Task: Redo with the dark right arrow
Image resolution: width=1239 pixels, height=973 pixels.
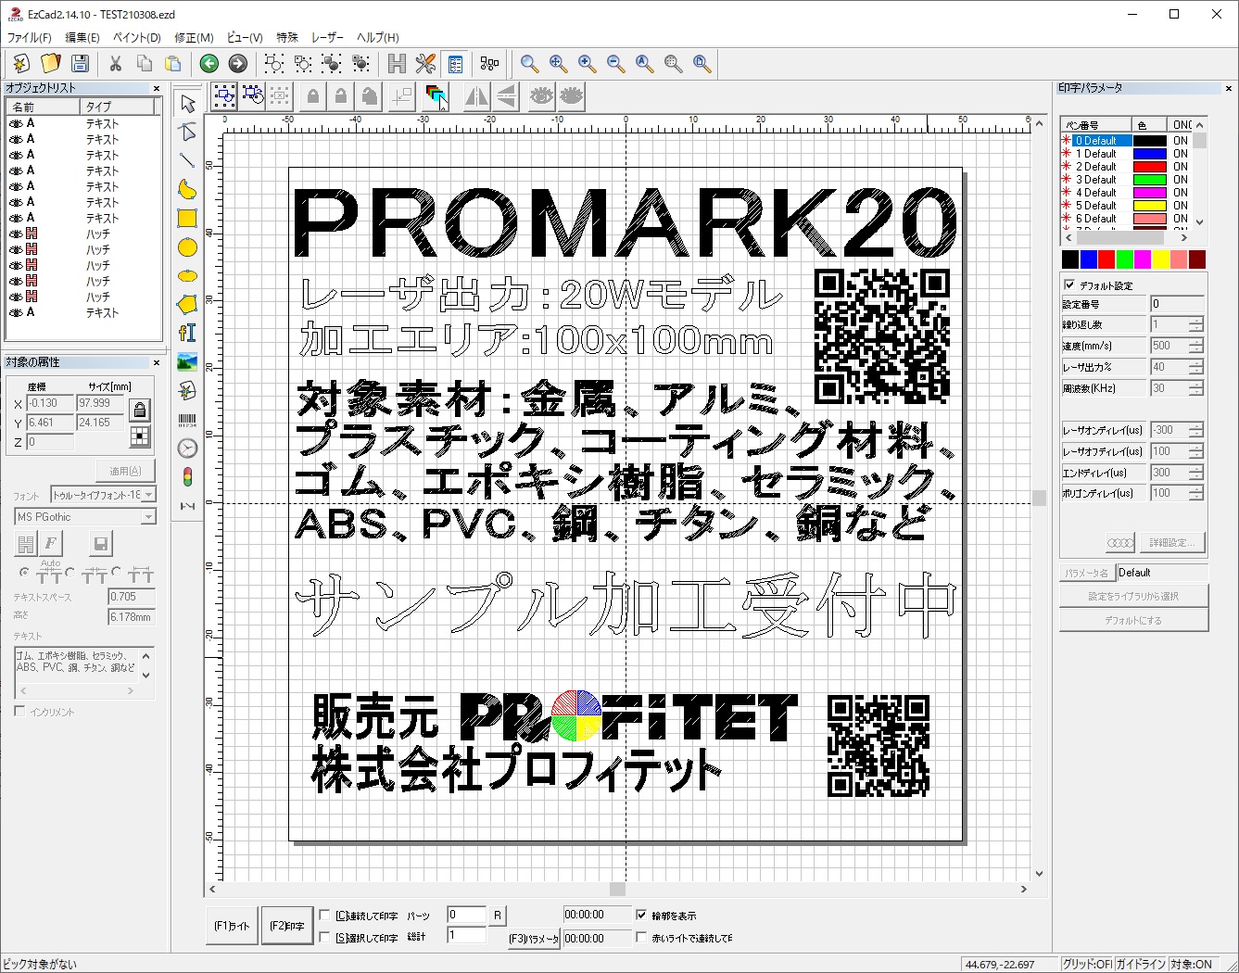Action: click(x=238, y=63)
